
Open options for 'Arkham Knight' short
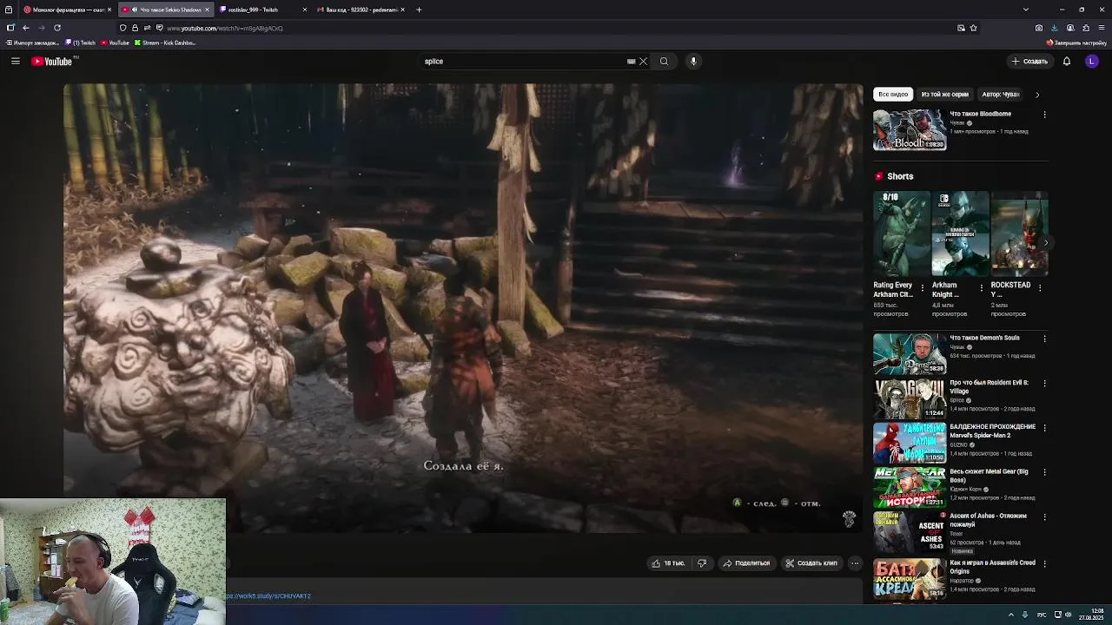click(982, 287)
